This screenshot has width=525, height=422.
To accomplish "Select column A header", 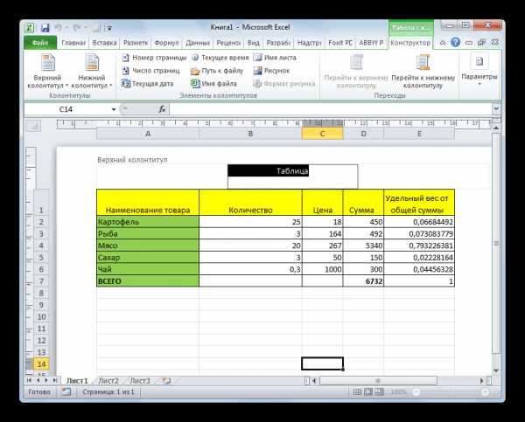I will [148, 134].
